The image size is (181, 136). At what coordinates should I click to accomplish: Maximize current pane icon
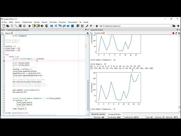coord(78,26)
